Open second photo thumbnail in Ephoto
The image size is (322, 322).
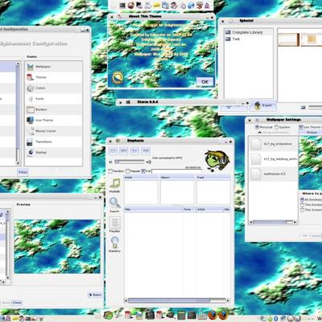[x=312, y=39]
